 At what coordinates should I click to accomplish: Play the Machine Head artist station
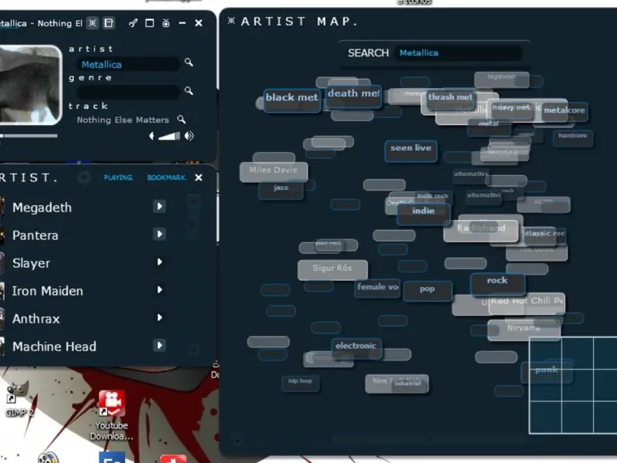pos(160,345)
